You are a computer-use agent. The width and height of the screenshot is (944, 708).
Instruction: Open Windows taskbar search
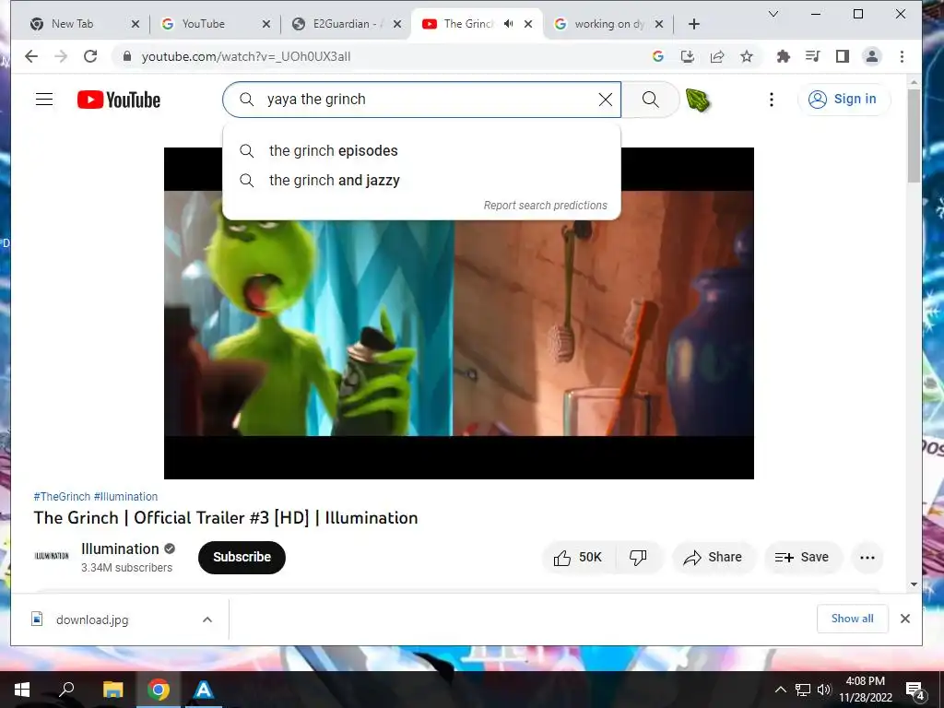coord(66,690)
